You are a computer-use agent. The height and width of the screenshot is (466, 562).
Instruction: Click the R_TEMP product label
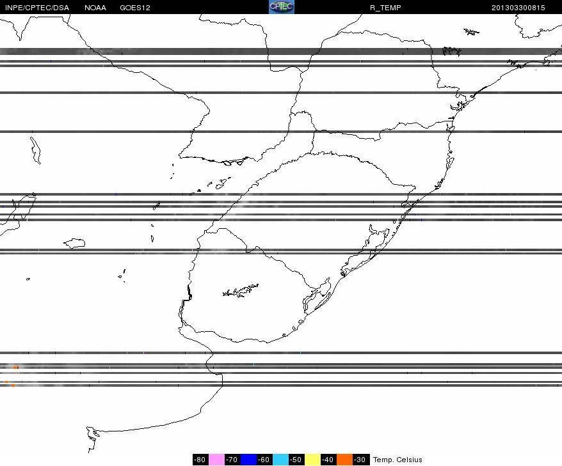pos(385,8)
